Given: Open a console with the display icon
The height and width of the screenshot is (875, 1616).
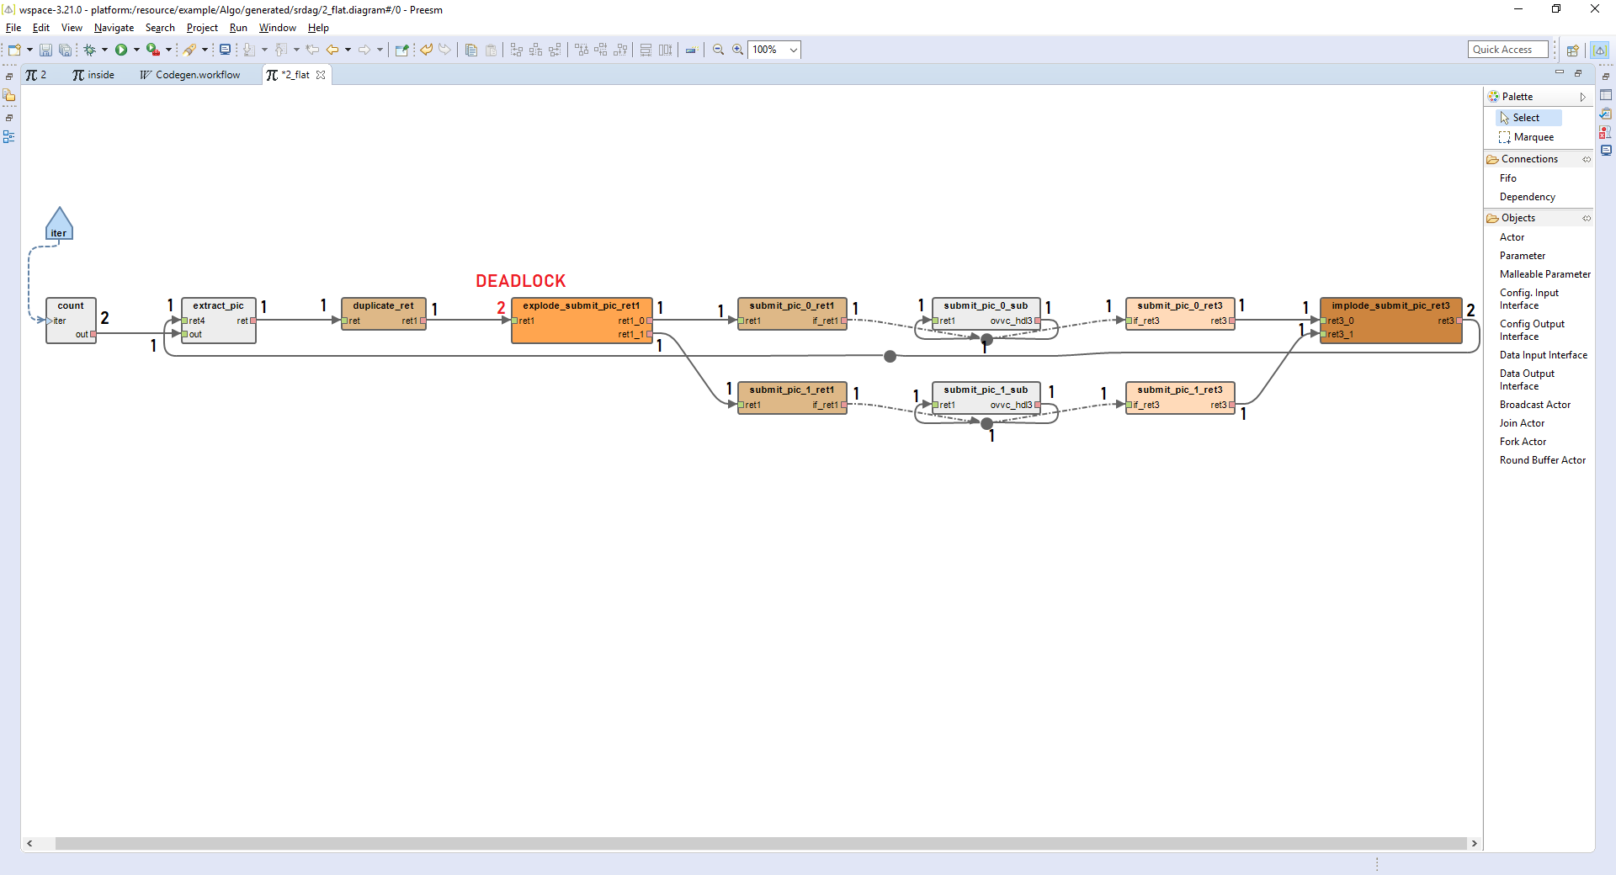Looking at the screenshot, I should coord(225,50).
